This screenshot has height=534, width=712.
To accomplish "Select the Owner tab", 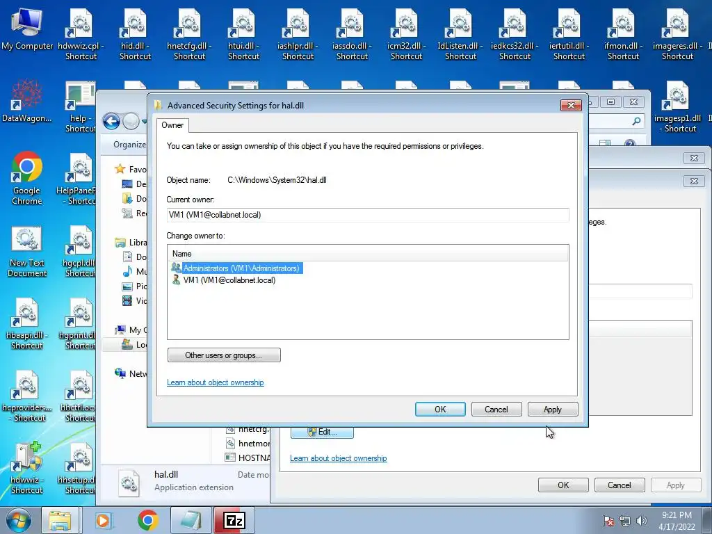I will point(172,125).
